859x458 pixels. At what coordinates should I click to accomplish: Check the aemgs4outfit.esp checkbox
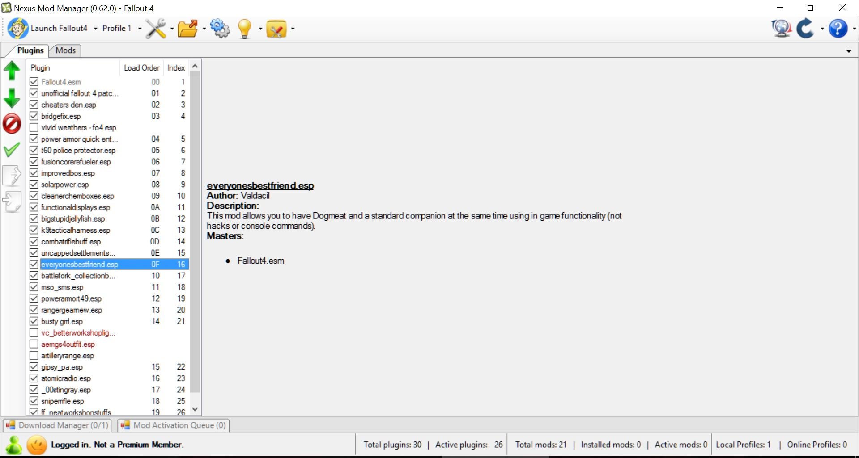(x=34, y=344)
